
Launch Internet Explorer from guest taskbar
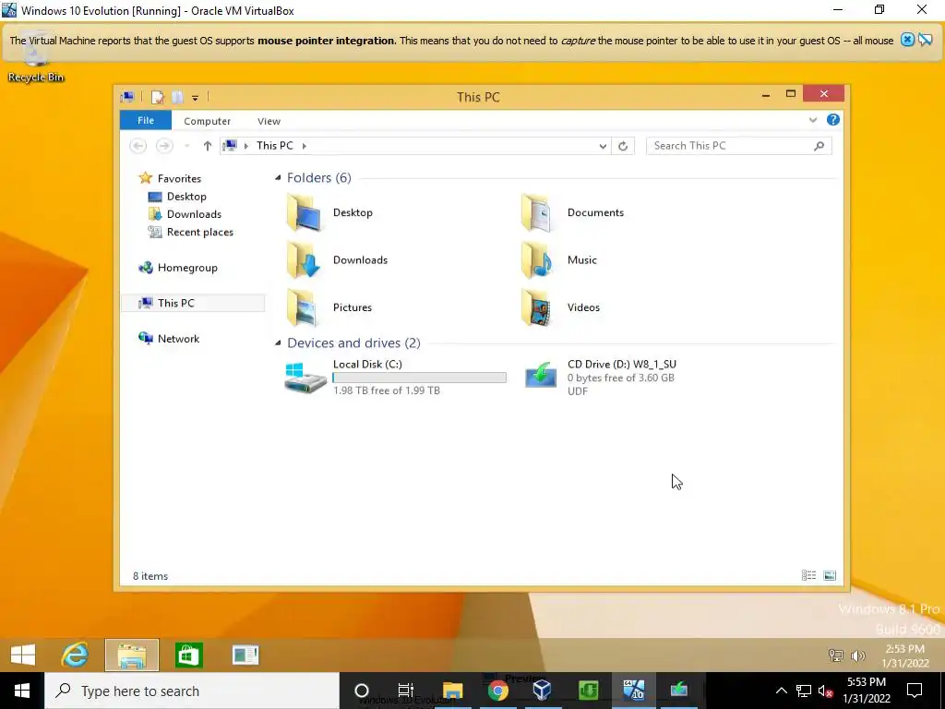pos(75,655)
